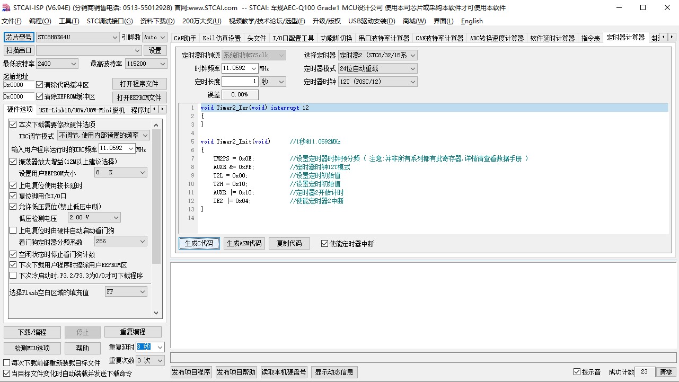Toggle '上电复位使用较长延时' checkbox
Screen dimensions: 679x382
click(x=13, y=185)
